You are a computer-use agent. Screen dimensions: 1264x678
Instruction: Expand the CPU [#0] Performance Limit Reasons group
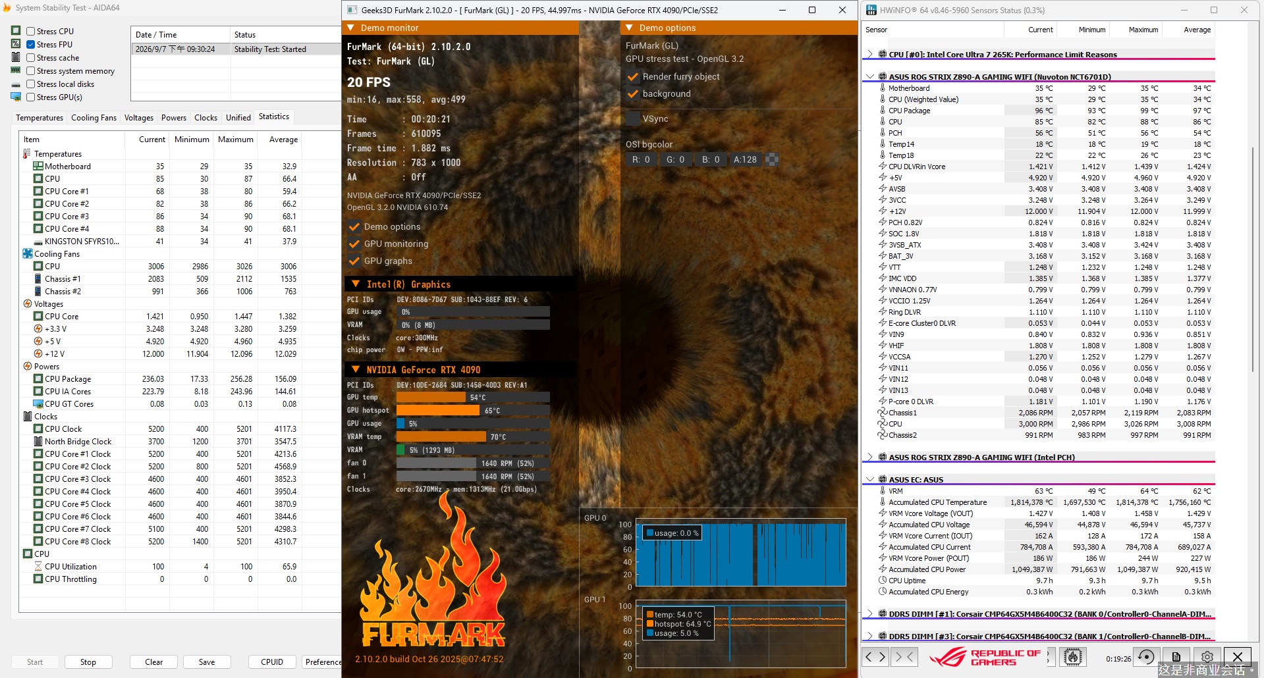(x=870, y=54)
